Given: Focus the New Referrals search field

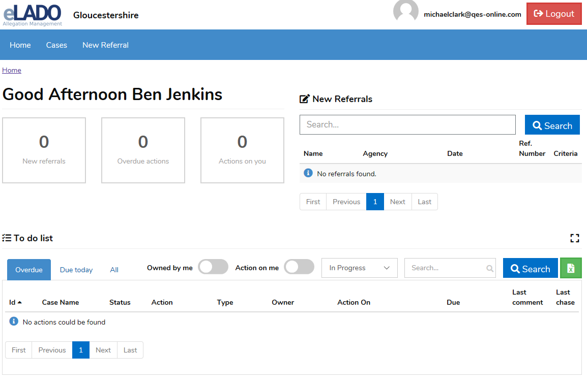Looking at the screenshot, I should pyautogui.click(x=407, y=125).
